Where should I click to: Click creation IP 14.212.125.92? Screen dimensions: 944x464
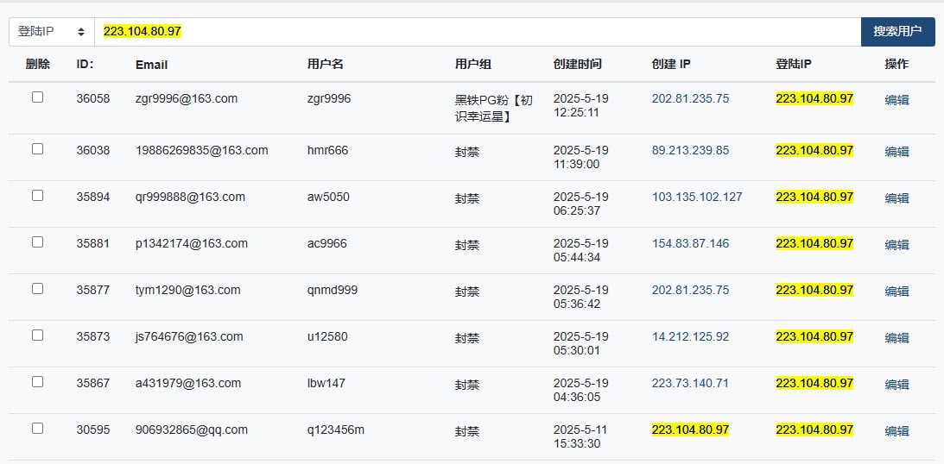pyautogui.click(x=690, y=336)
